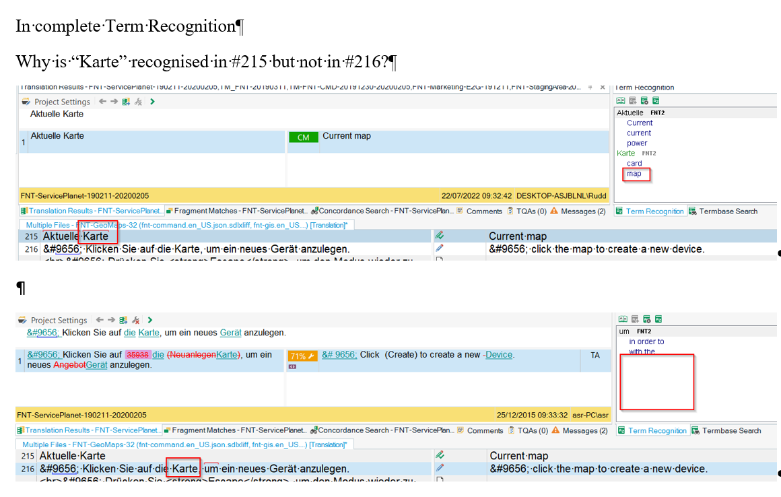Click the underlined 'Device' link in 71% match

(499, 355)
